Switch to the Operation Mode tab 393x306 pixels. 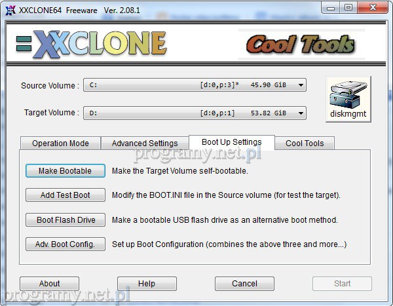coord(60,143)
